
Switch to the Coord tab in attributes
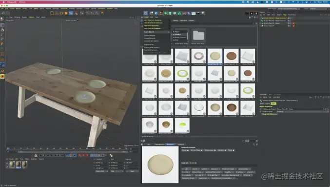click(x=268, y=104)
